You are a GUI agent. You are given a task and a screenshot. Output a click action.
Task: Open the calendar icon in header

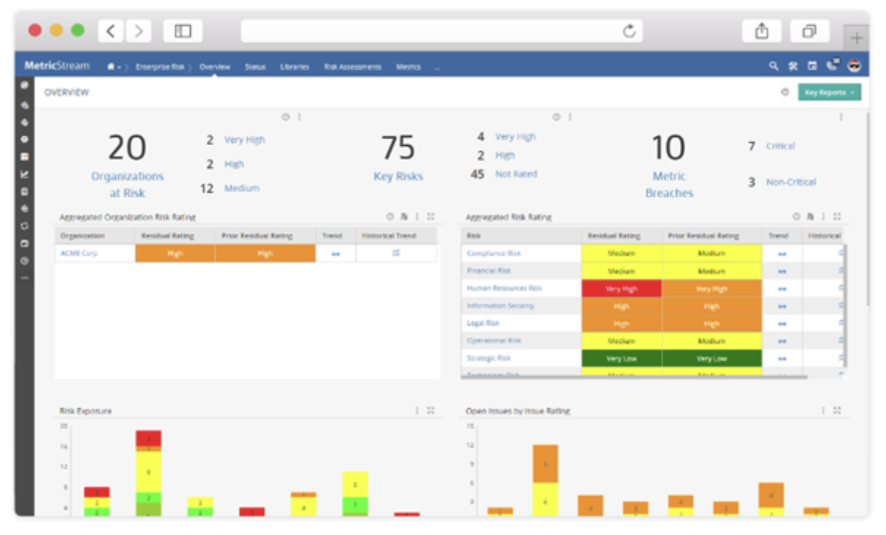click(x=812, y=66)
